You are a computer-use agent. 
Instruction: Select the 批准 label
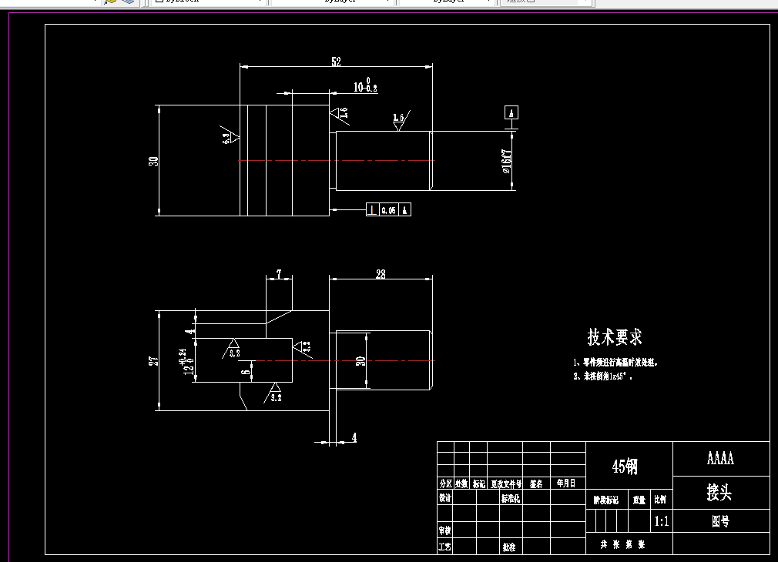click(x=509, y=547)
